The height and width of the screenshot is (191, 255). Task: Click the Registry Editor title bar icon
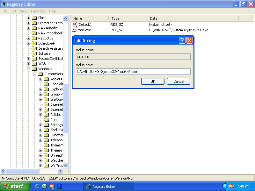[x=3, y=4]
